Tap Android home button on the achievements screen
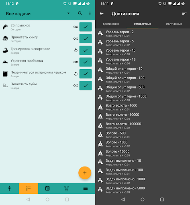This screenshot has height=205, width=190. (143, 199)
